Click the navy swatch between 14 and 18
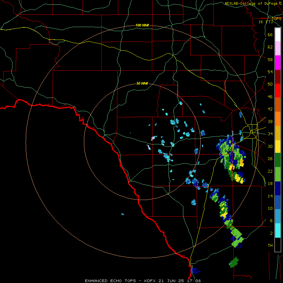The image size is (283, 283). coord(278,188)
